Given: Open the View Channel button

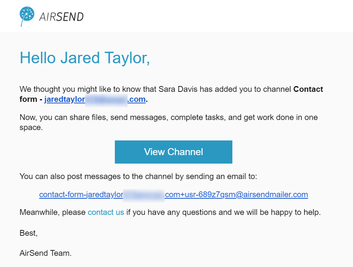Looking at the screenshot, I should coord(173,152).
